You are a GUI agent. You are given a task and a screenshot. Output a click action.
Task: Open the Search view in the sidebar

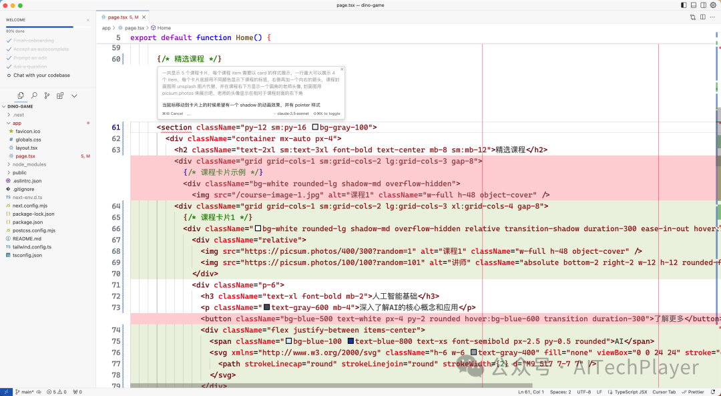pyautogui.click(x=34, y=95)
